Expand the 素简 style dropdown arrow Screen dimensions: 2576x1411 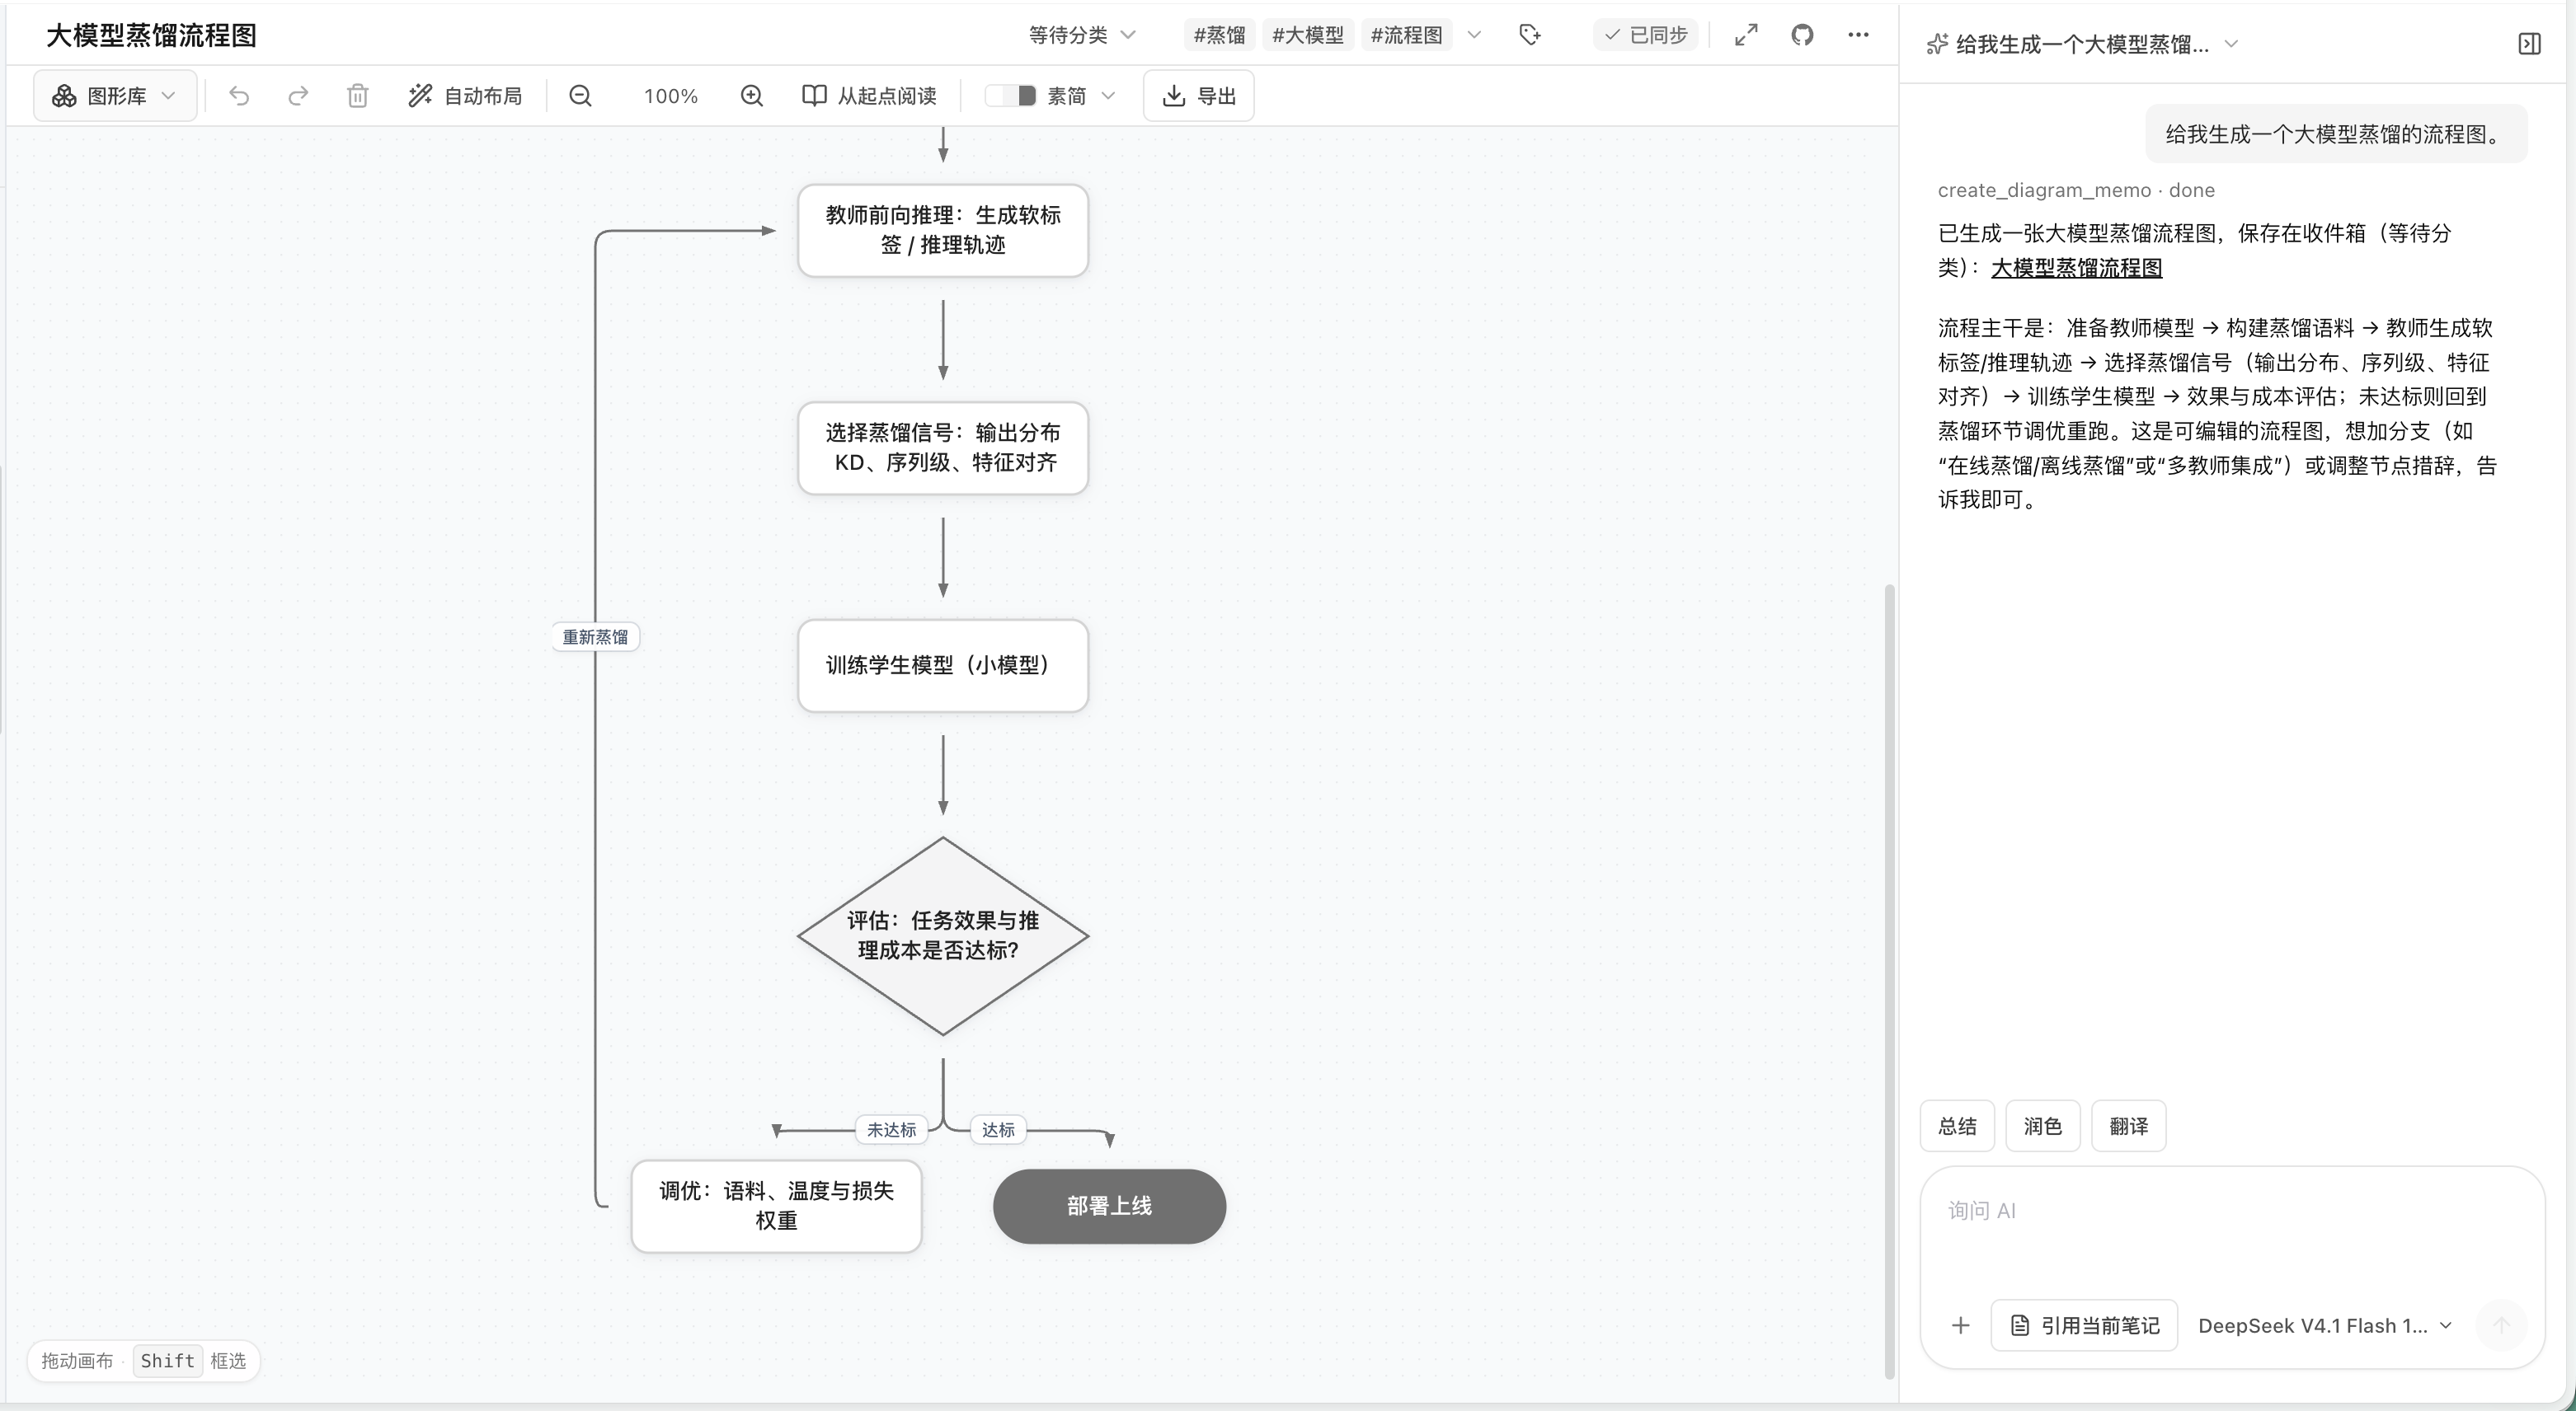click(x=1108, y=96)
